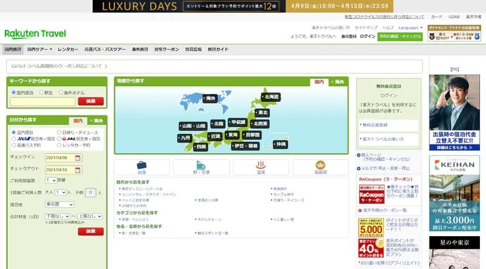Click the keyword search input field
The width and height of the screenshot is (486, 269).
coord(43,101)
